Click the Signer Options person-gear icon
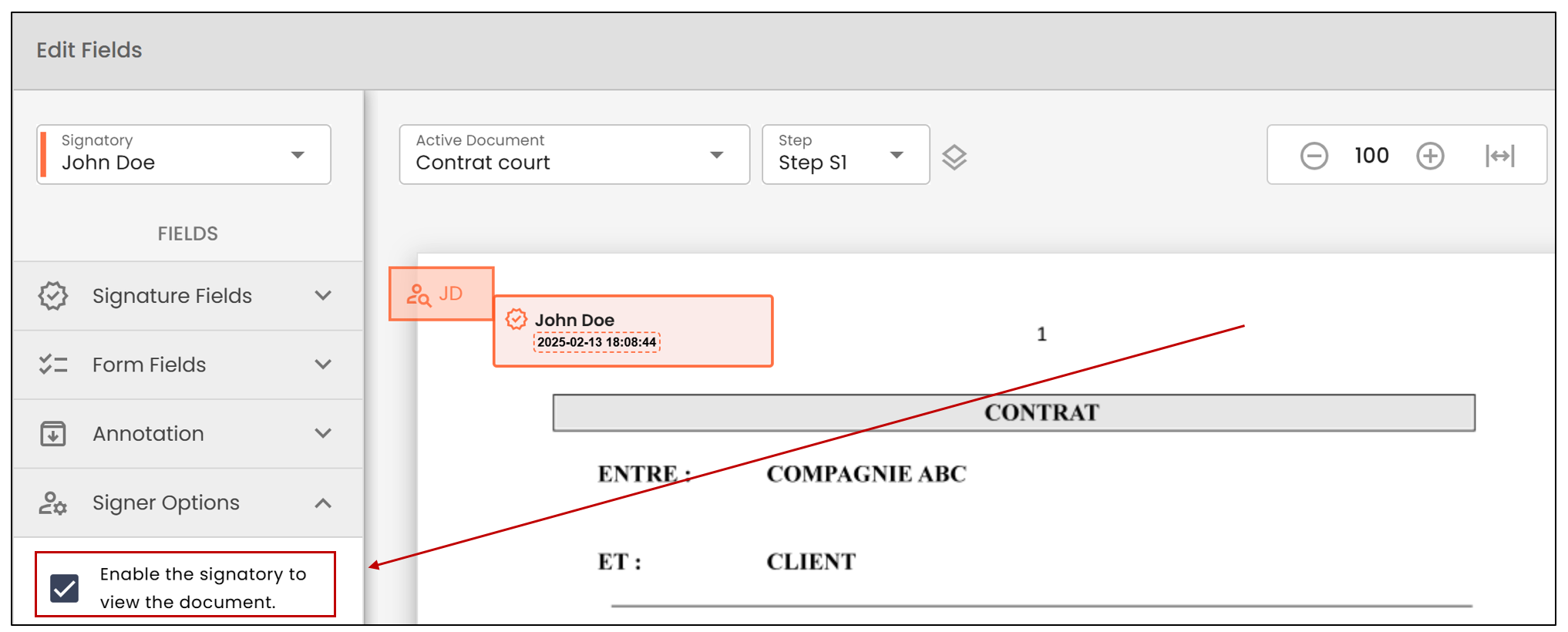 (x=53, y=503)
